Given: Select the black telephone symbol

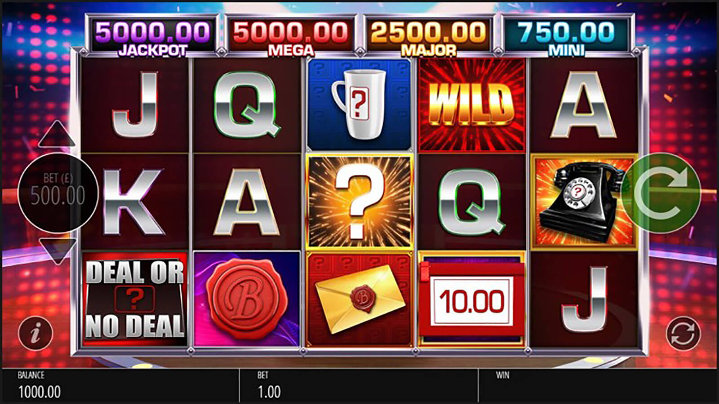Looking at the screenshot, I should 584,202.
